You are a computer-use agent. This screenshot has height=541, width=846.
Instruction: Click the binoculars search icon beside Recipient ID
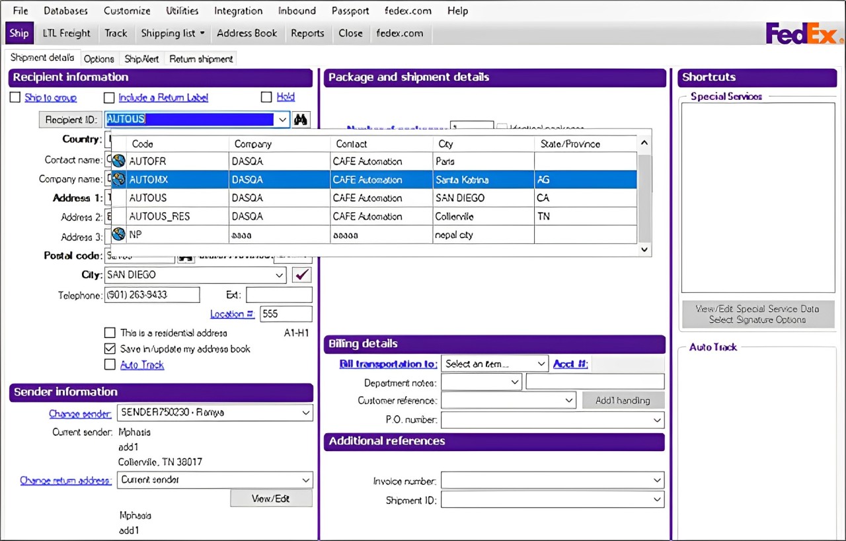point(301,120)
